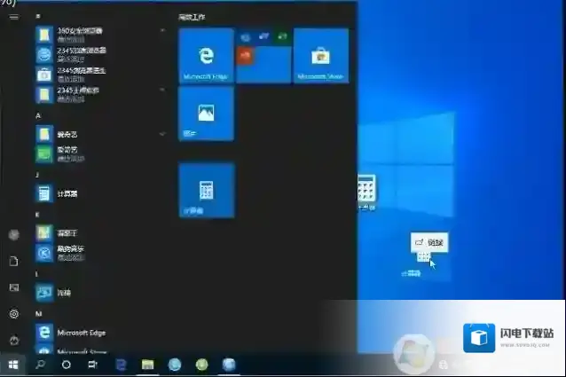The width and height of the screenshot is (566, 377).
Task: Launch Microsoft Edge from the app list
Action: coord(101,333)
